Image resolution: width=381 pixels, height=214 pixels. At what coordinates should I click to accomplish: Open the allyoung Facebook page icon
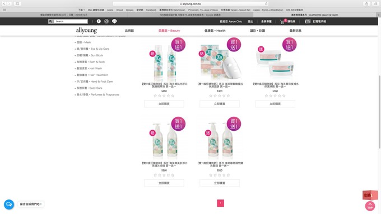pos(99,21)
